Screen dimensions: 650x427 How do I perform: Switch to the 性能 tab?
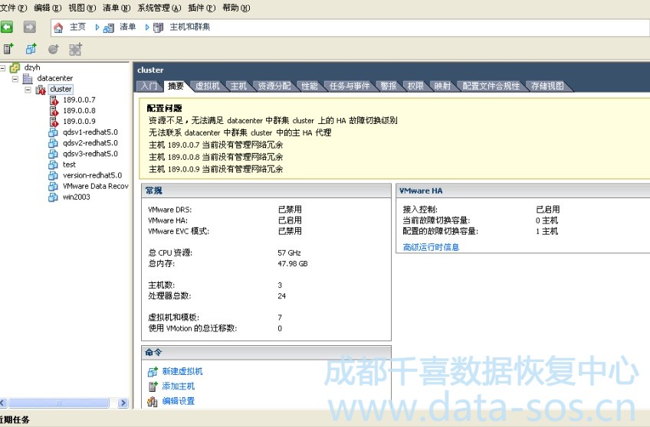coord(309,86)
